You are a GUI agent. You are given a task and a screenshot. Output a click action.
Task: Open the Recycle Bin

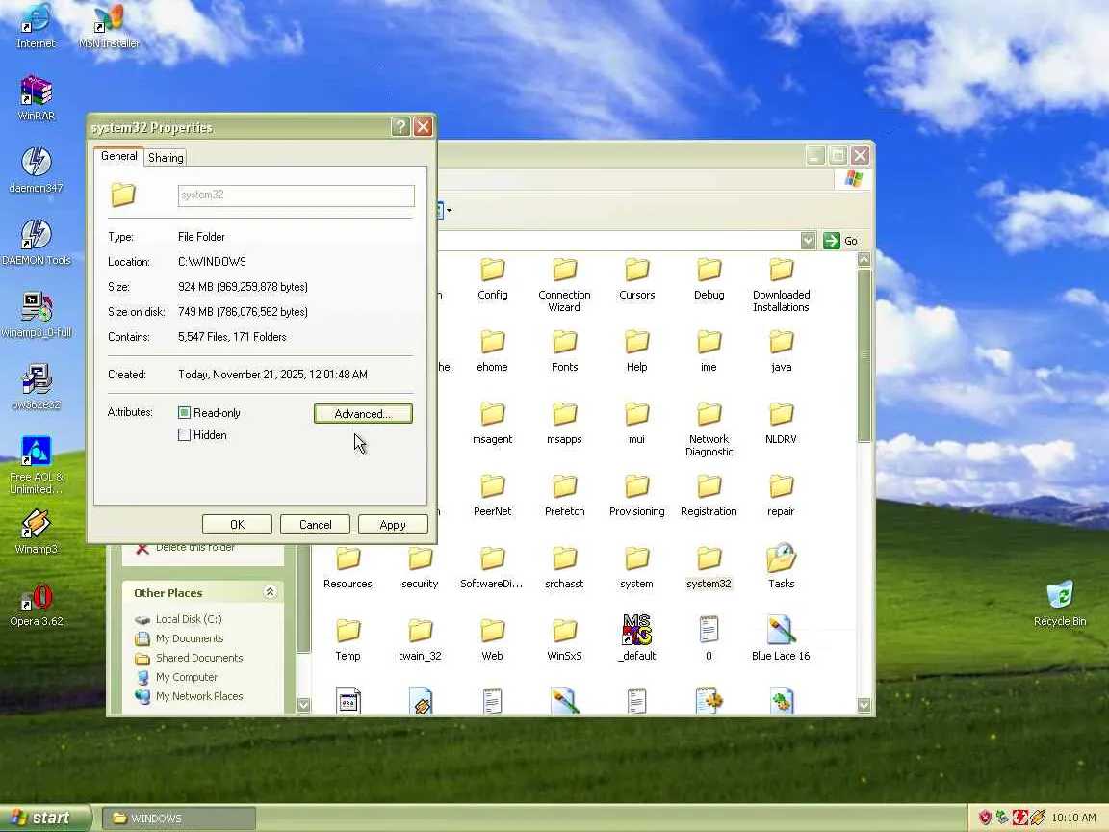[x=1060, y=604]
